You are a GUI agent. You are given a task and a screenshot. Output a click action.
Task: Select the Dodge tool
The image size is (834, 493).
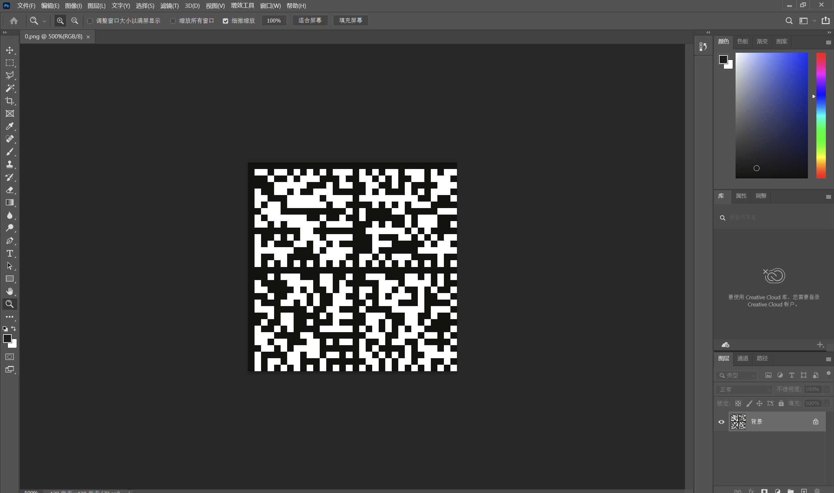pyautogui.click(x=10, y=228)
